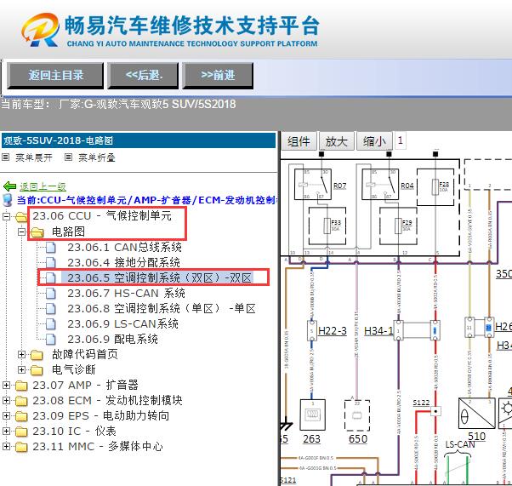
Task: Click the zoom level field showing 1
Action: [401, 141]
